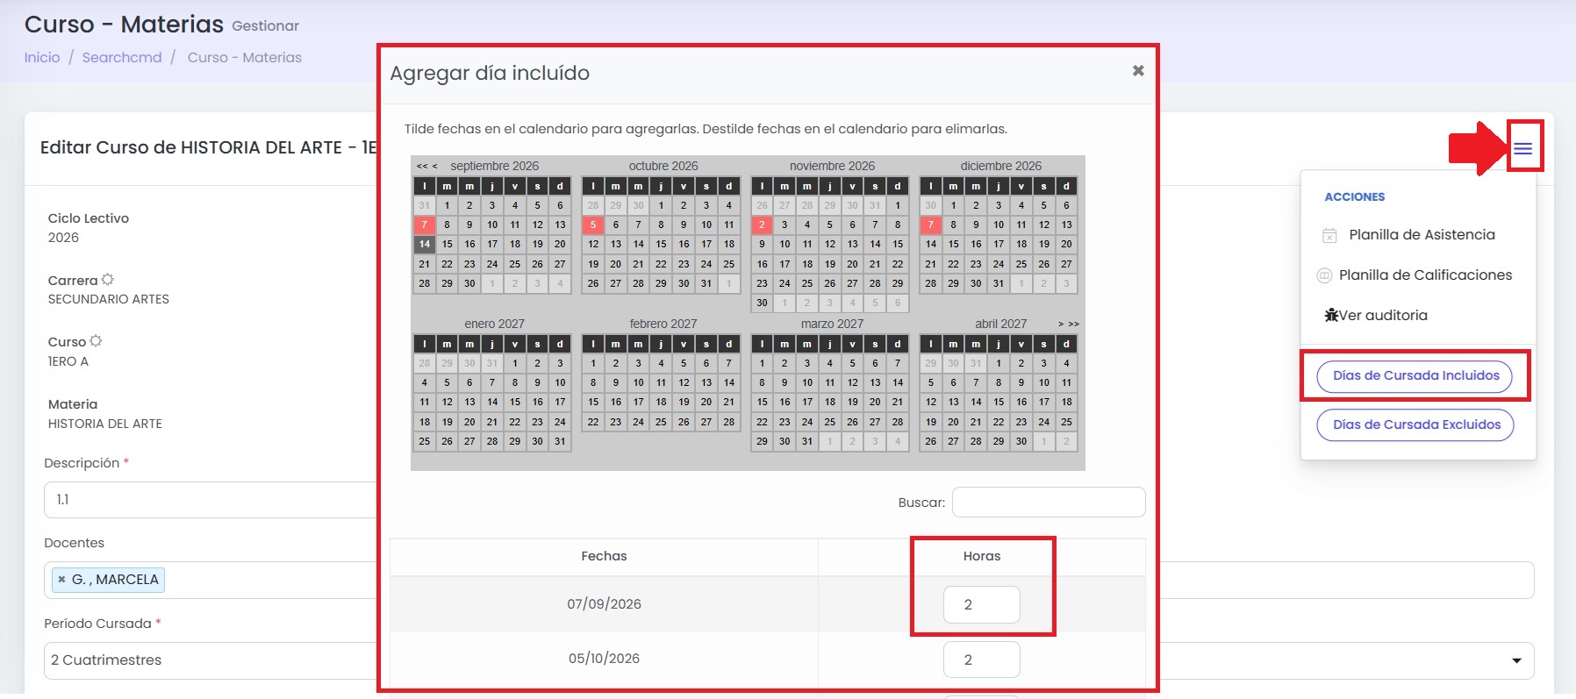The height and width of the screenshot is (699, 1576).
Task: Click the ACCIONES menu heading
Action: click(1355, 197)
